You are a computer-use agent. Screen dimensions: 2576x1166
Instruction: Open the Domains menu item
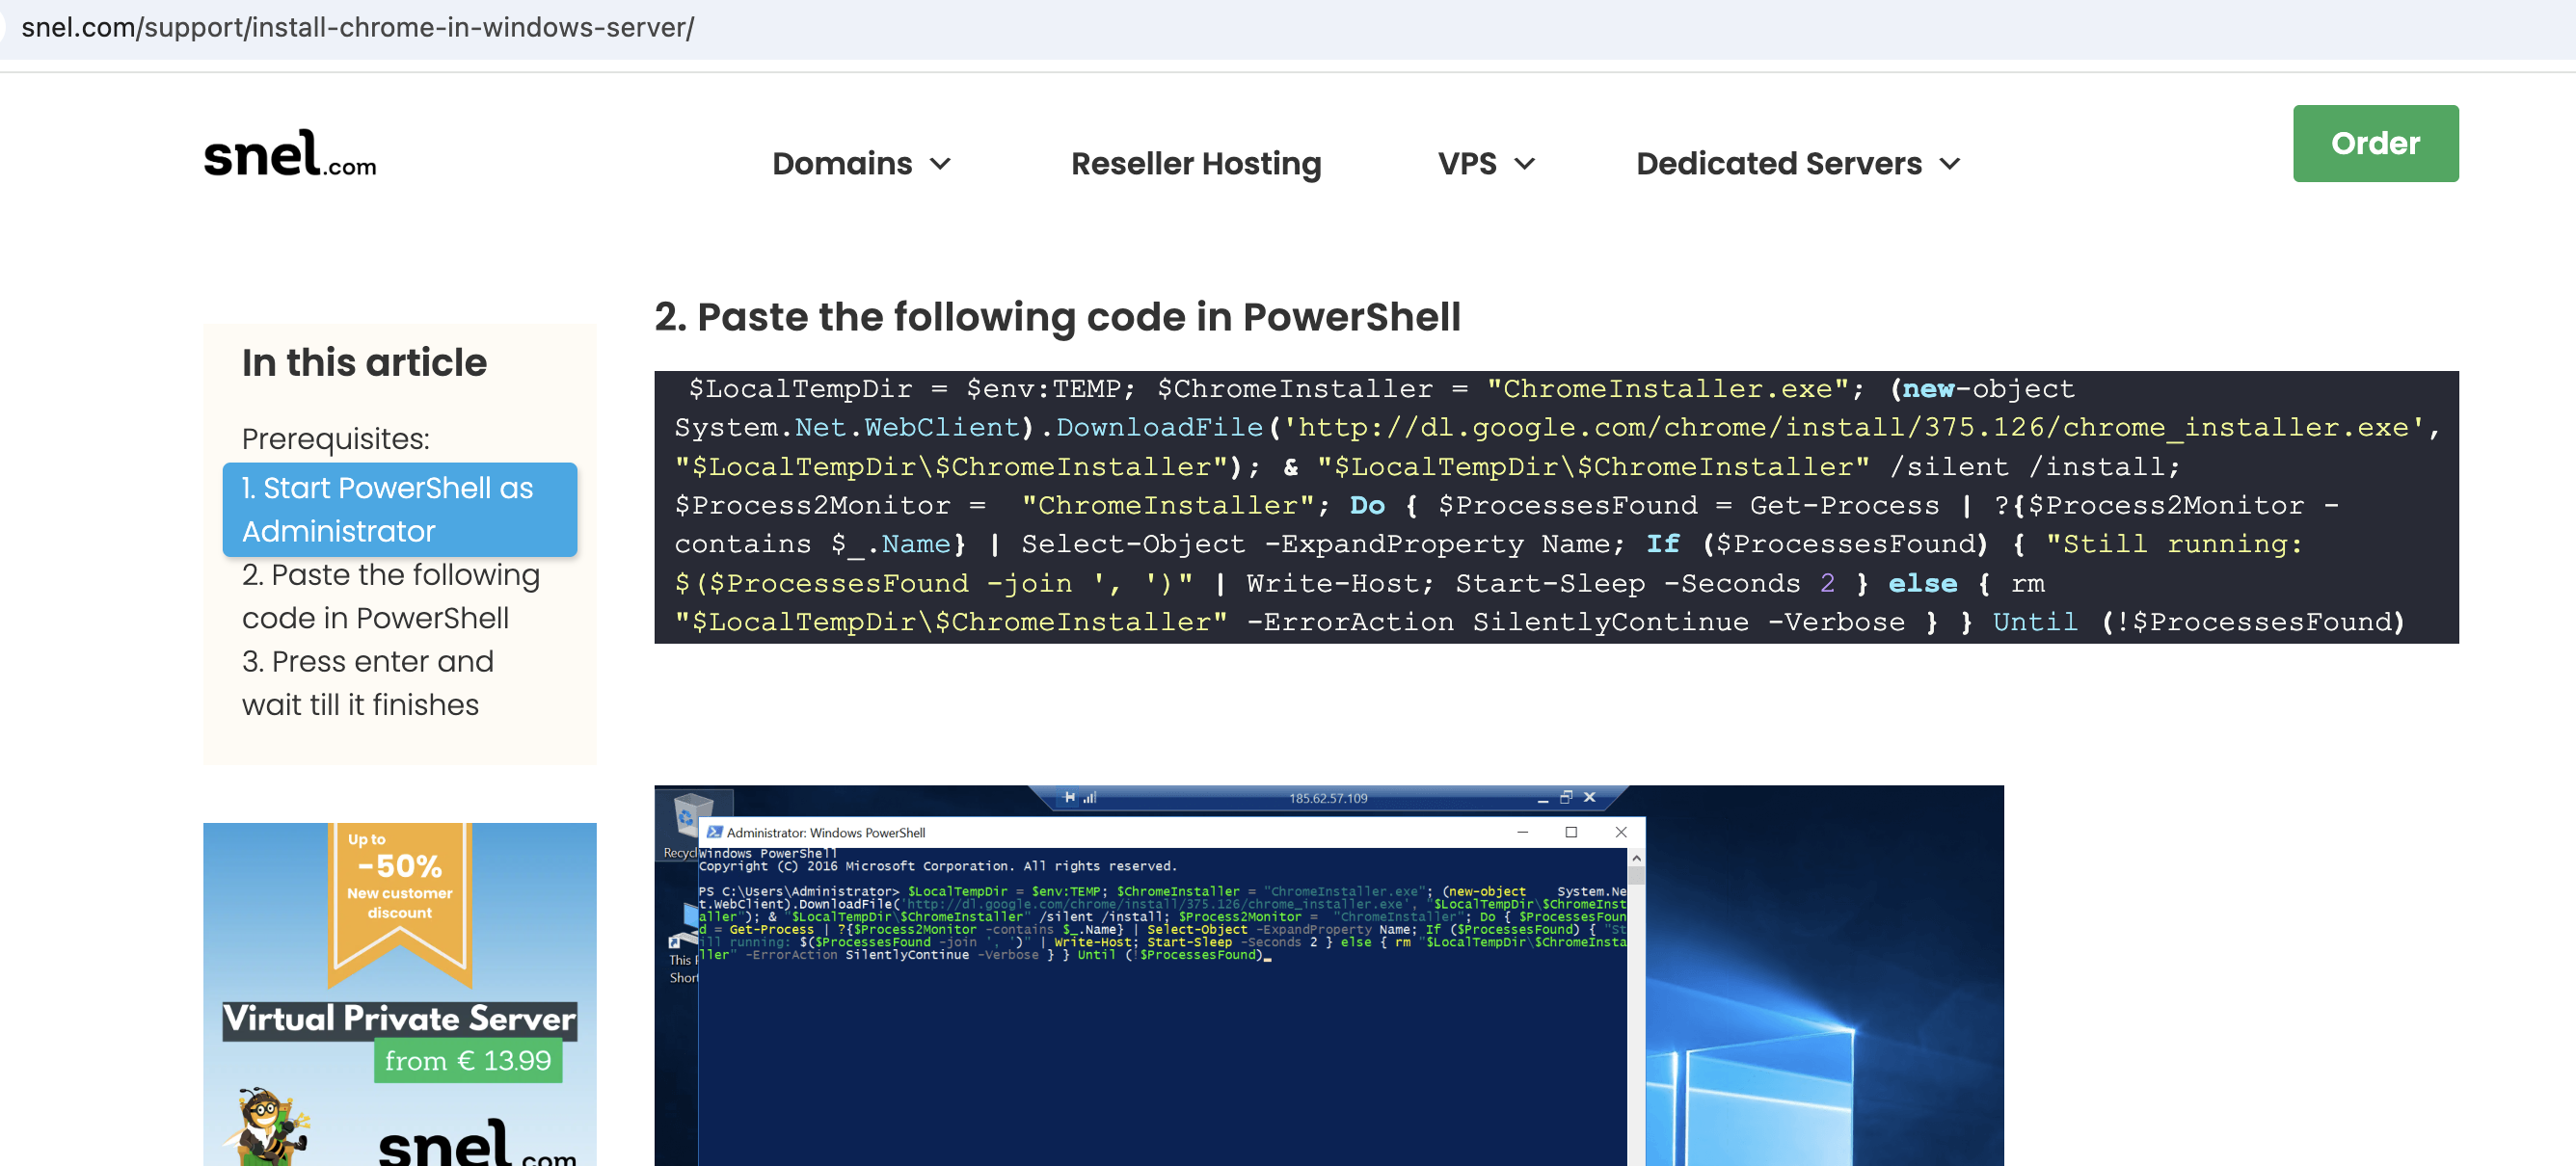842,164
